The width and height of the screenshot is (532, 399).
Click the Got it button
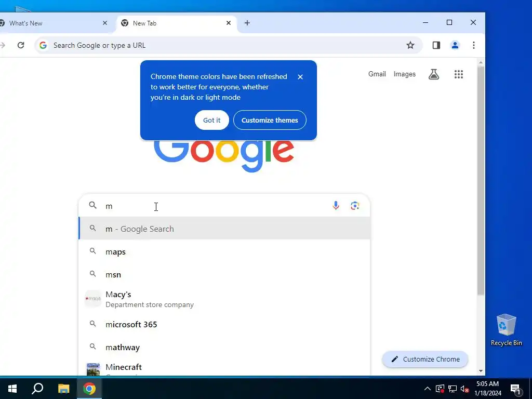(212, 120)
